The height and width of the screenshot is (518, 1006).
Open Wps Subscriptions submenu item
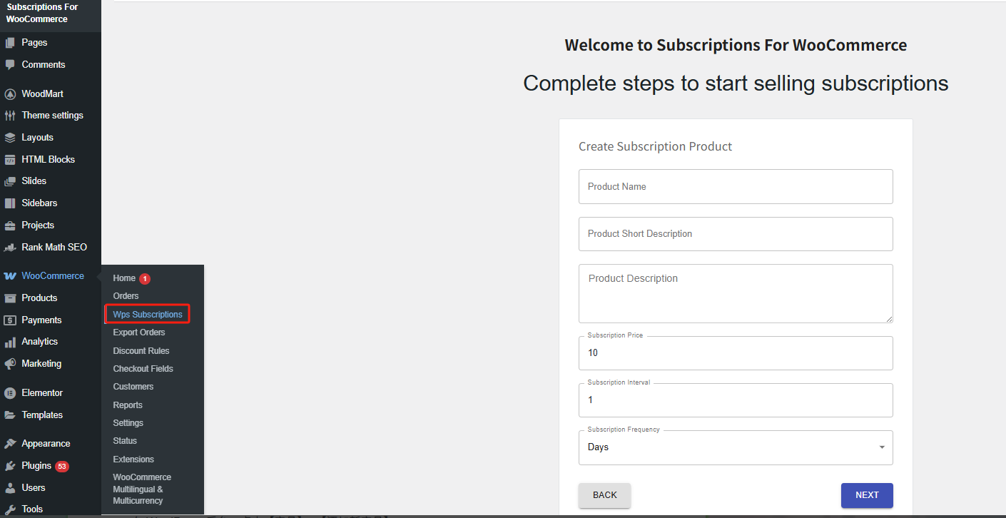tap(148, 315)
